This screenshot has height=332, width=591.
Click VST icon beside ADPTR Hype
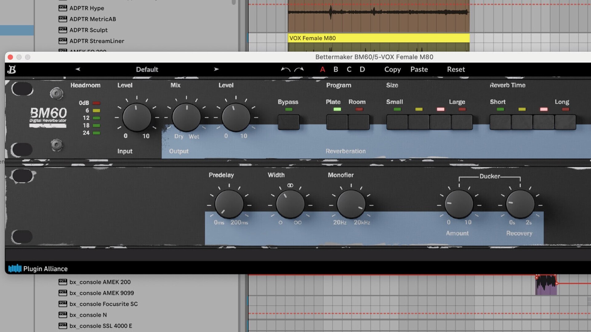pos(63,8)
